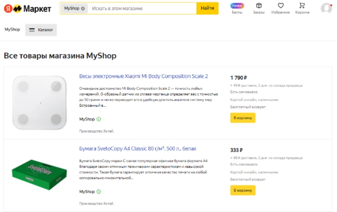Add SvetoCopy paper to cart
This screenshot has height=212, width=337.
(243, 190)
